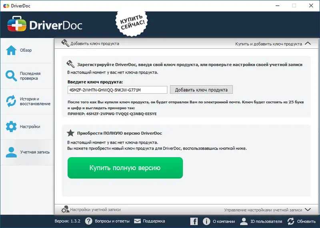Click Купить и добавить ключ продукта header text
Viewport: 320px width, 228px height.
click(x=268, y=44)
